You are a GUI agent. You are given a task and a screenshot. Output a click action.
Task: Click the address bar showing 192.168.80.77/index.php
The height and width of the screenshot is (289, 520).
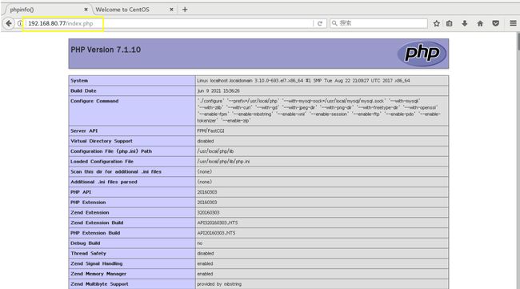[x=169, y=23]
